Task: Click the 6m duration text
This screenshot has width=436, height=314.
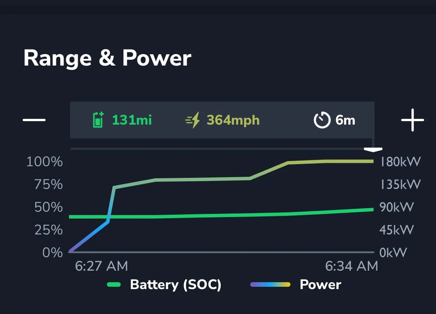Action: pos(345,120)
